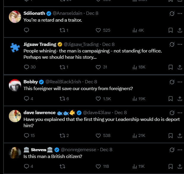Screen dimensions: 184x174
Task: Open Grok explain icon on Jigsaw Trading tweet
Action: (x=172, y=44)
